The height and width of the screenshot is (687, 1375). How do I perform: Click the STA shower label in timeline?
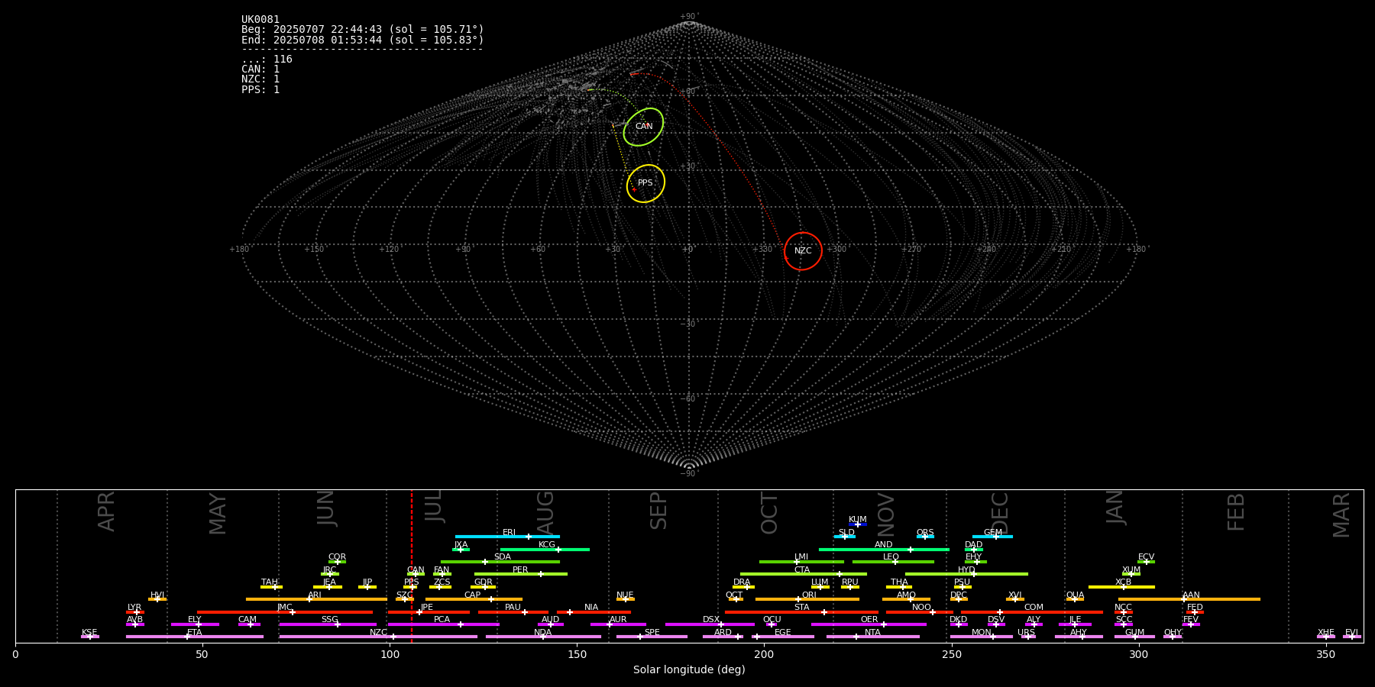pyautogui.click(x=801, y=608)
